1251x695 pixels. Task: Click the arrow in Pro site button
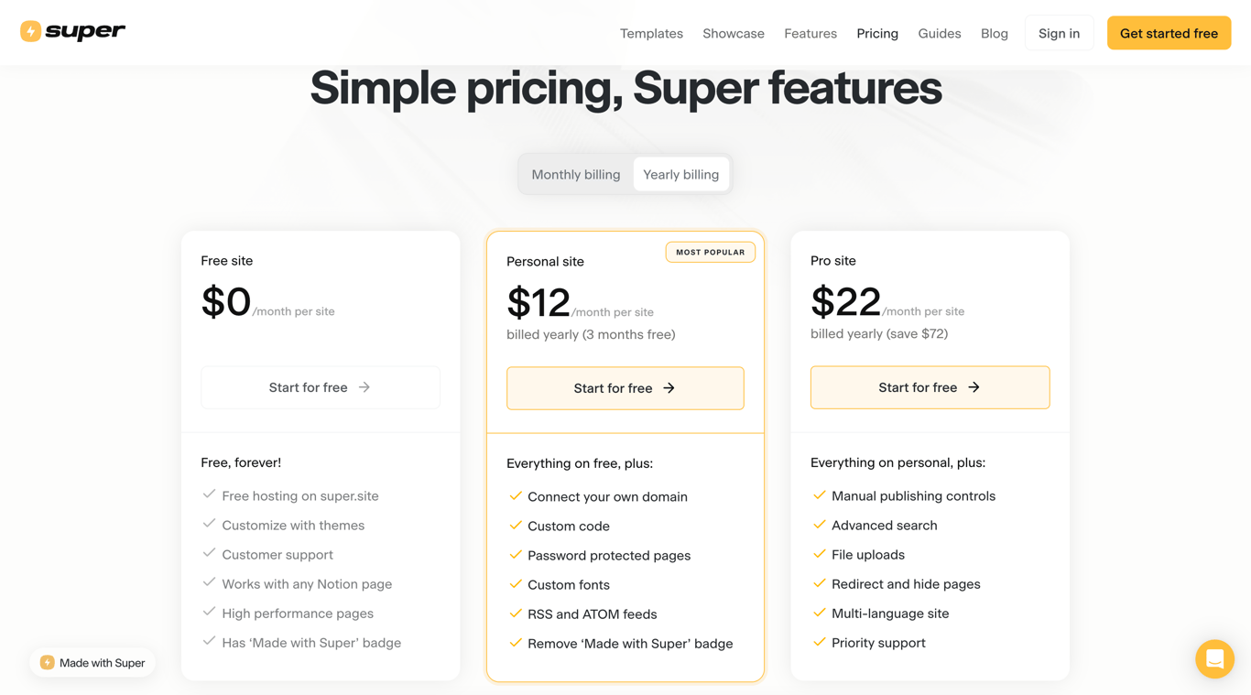[974, 387]
